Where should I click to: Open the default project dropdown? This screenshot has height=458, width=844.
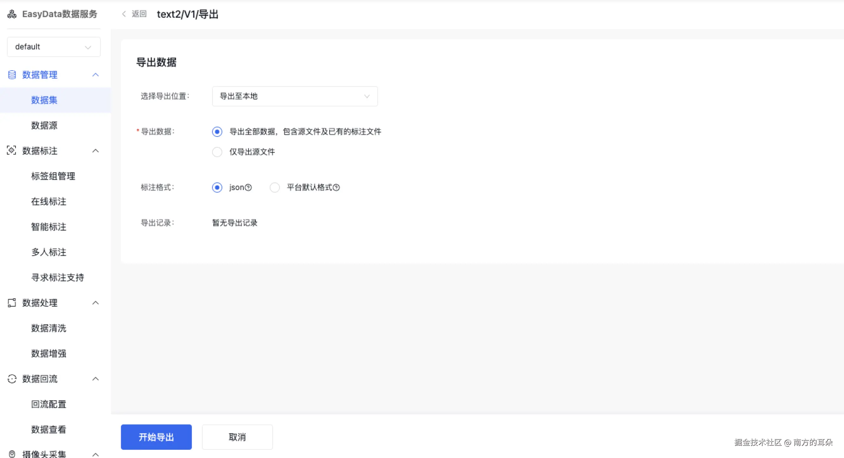pos(54,47)
